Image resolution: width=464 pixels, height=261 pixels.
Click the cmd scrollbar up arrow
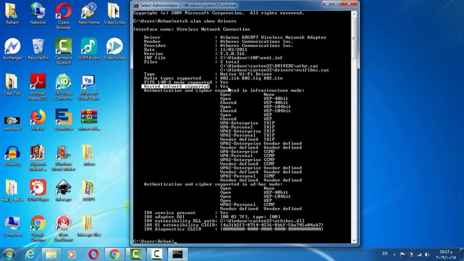coord(354,13)
